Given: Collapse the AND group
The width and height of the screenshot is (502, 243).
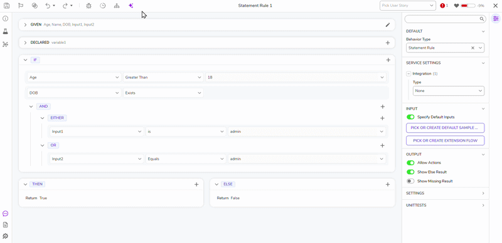Looking at the screenshot, I should [31, 106].
